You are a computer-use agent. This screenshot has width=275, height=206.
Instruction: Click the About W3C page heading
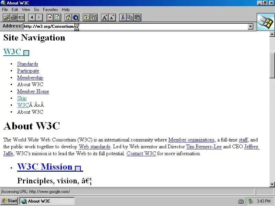pyautogui.click(x=32, y=126)
